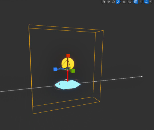Click the red scale handle cube on top

pos(68,56)
